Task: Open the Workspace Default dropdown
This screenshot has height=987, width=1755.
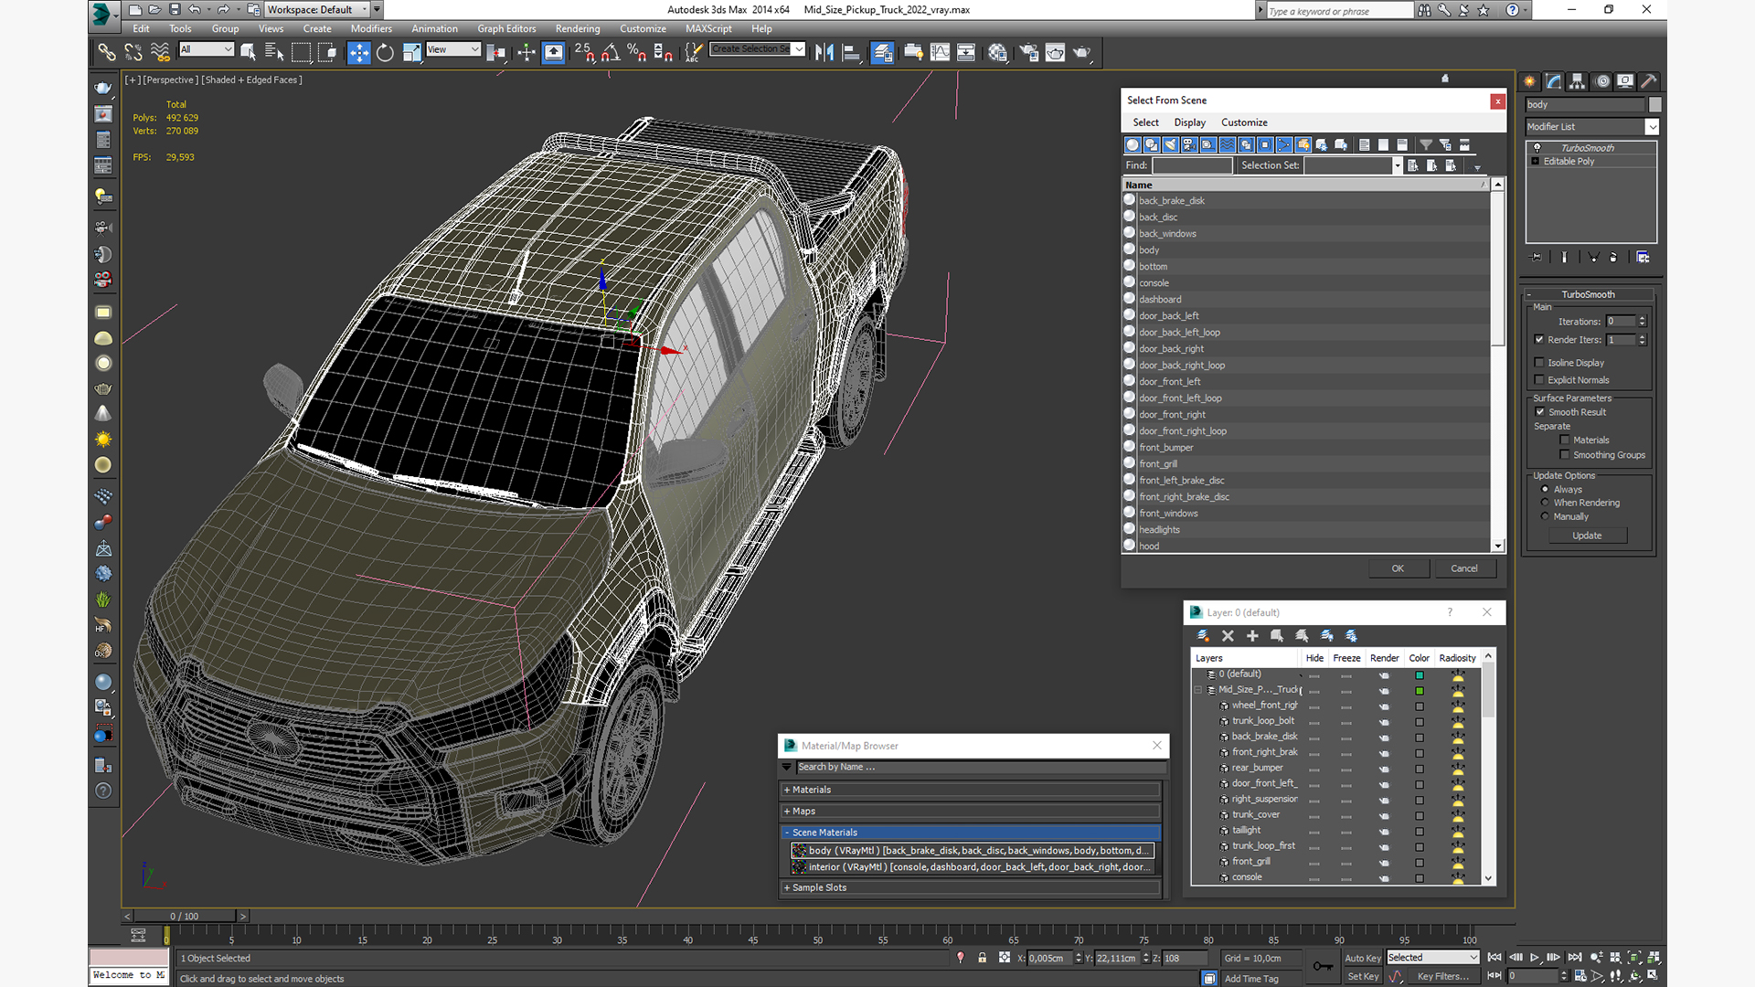Action: [x=316, y=10]
